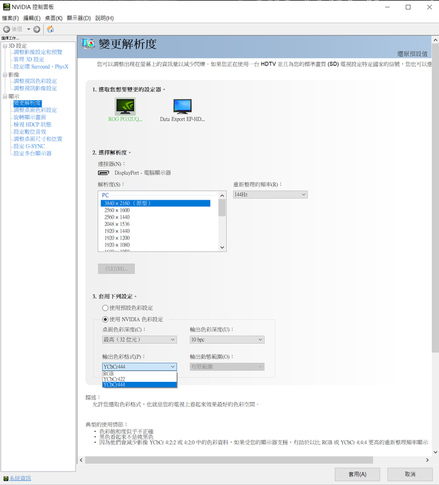Click the 變更解析度 header icon
The width and height of the screenshot is (439, 485).
pyautogui.click(x=88, y=44)
